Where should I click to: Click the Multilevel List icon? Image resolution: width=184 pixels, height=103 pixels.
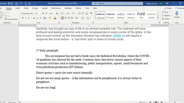click(x=73, y=13)
